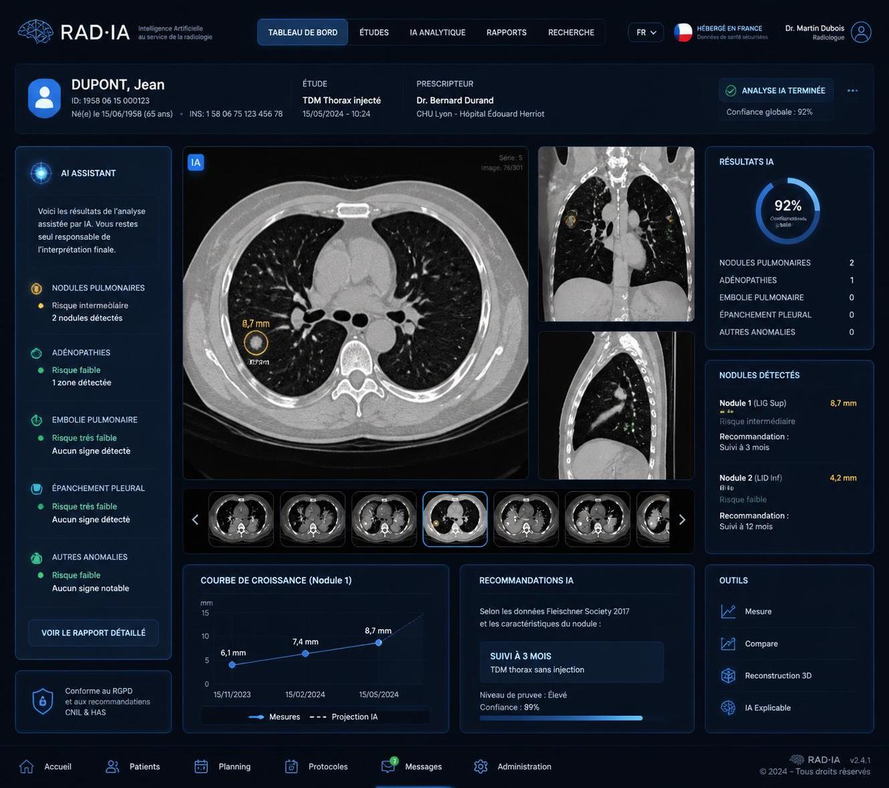This screenshot has width=889, height=788.
Task: Switch to Études tab
Action: click(x=374, y=32)
